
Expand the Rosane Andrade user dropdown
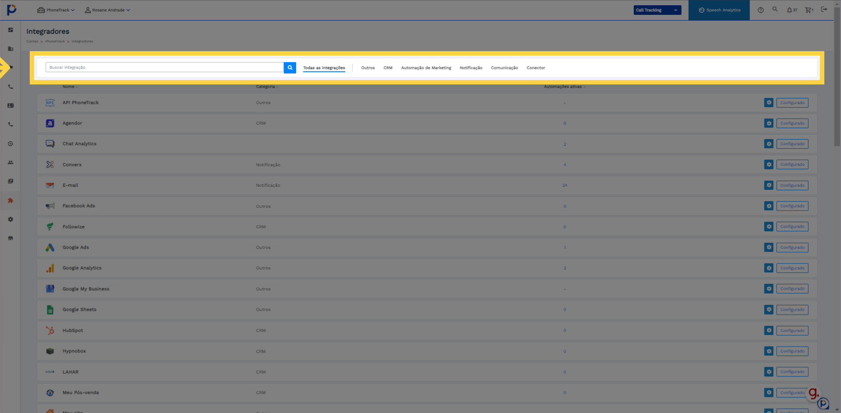pyautogui.click(x=107, y=10)
